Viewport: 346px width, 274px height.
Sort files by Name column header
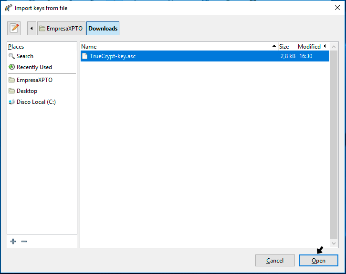179,47
